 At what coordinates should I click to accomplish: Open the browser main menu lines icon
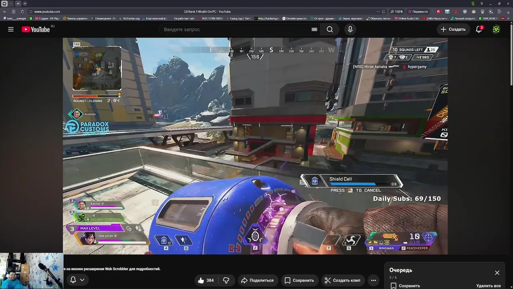pyautogui.click(x=482, y=3)
